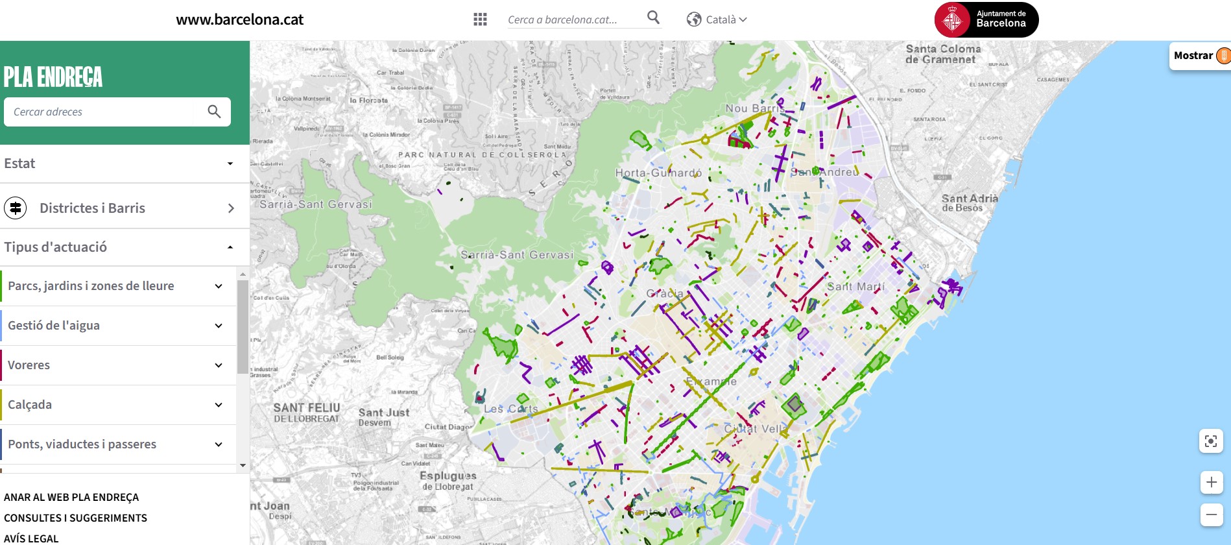Zoom out of the map
Image resolution: width=1231 pixels, height=545 pixels.
(1211, 515)
